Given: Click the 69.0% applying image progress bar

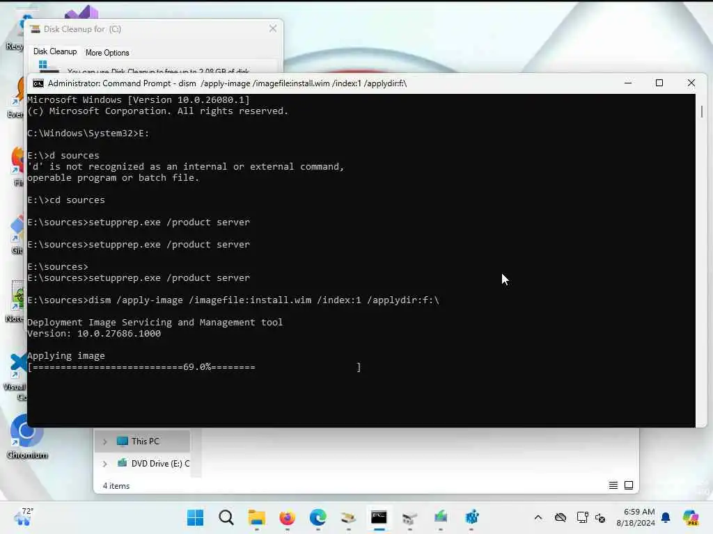Looking at the screenshot, I should (194, 367).
